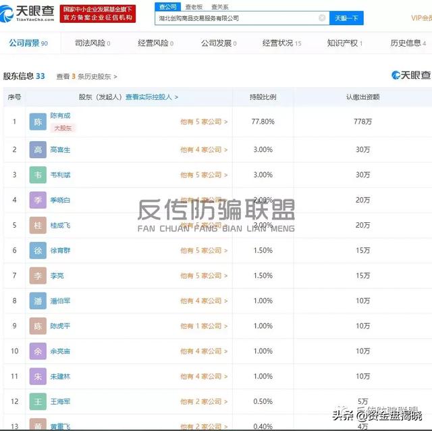Screen dimensions: 432x431
Task: Expand 他有5家公司 in row 3
Action: (204, 175)
